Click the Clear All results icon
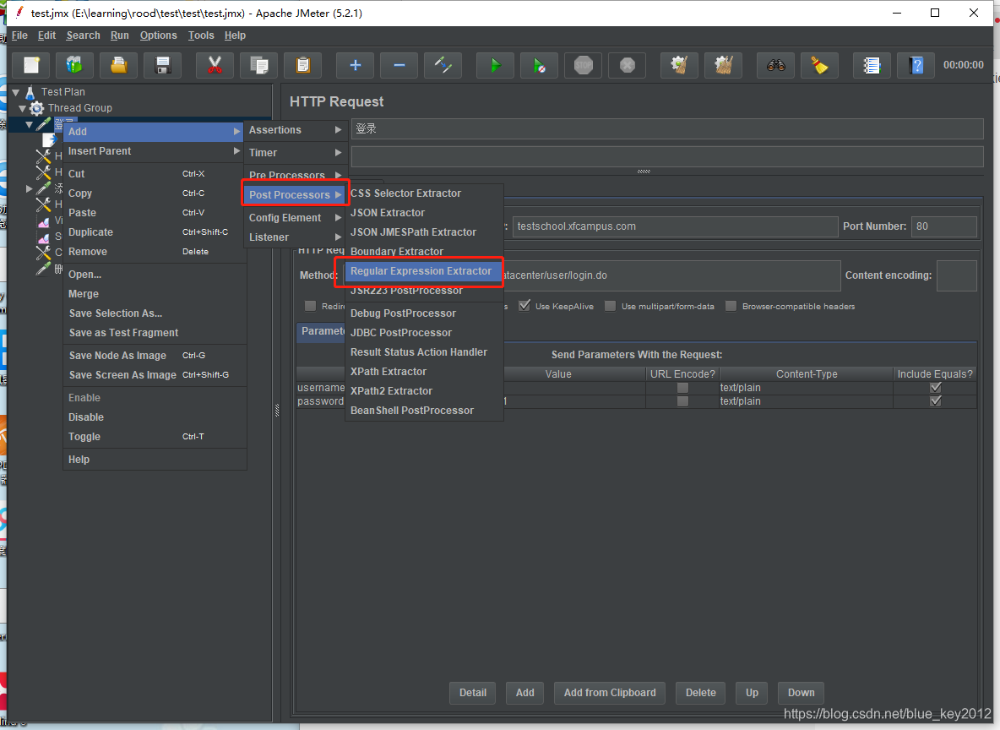The image size is (1000, 730). pos(723,65)
